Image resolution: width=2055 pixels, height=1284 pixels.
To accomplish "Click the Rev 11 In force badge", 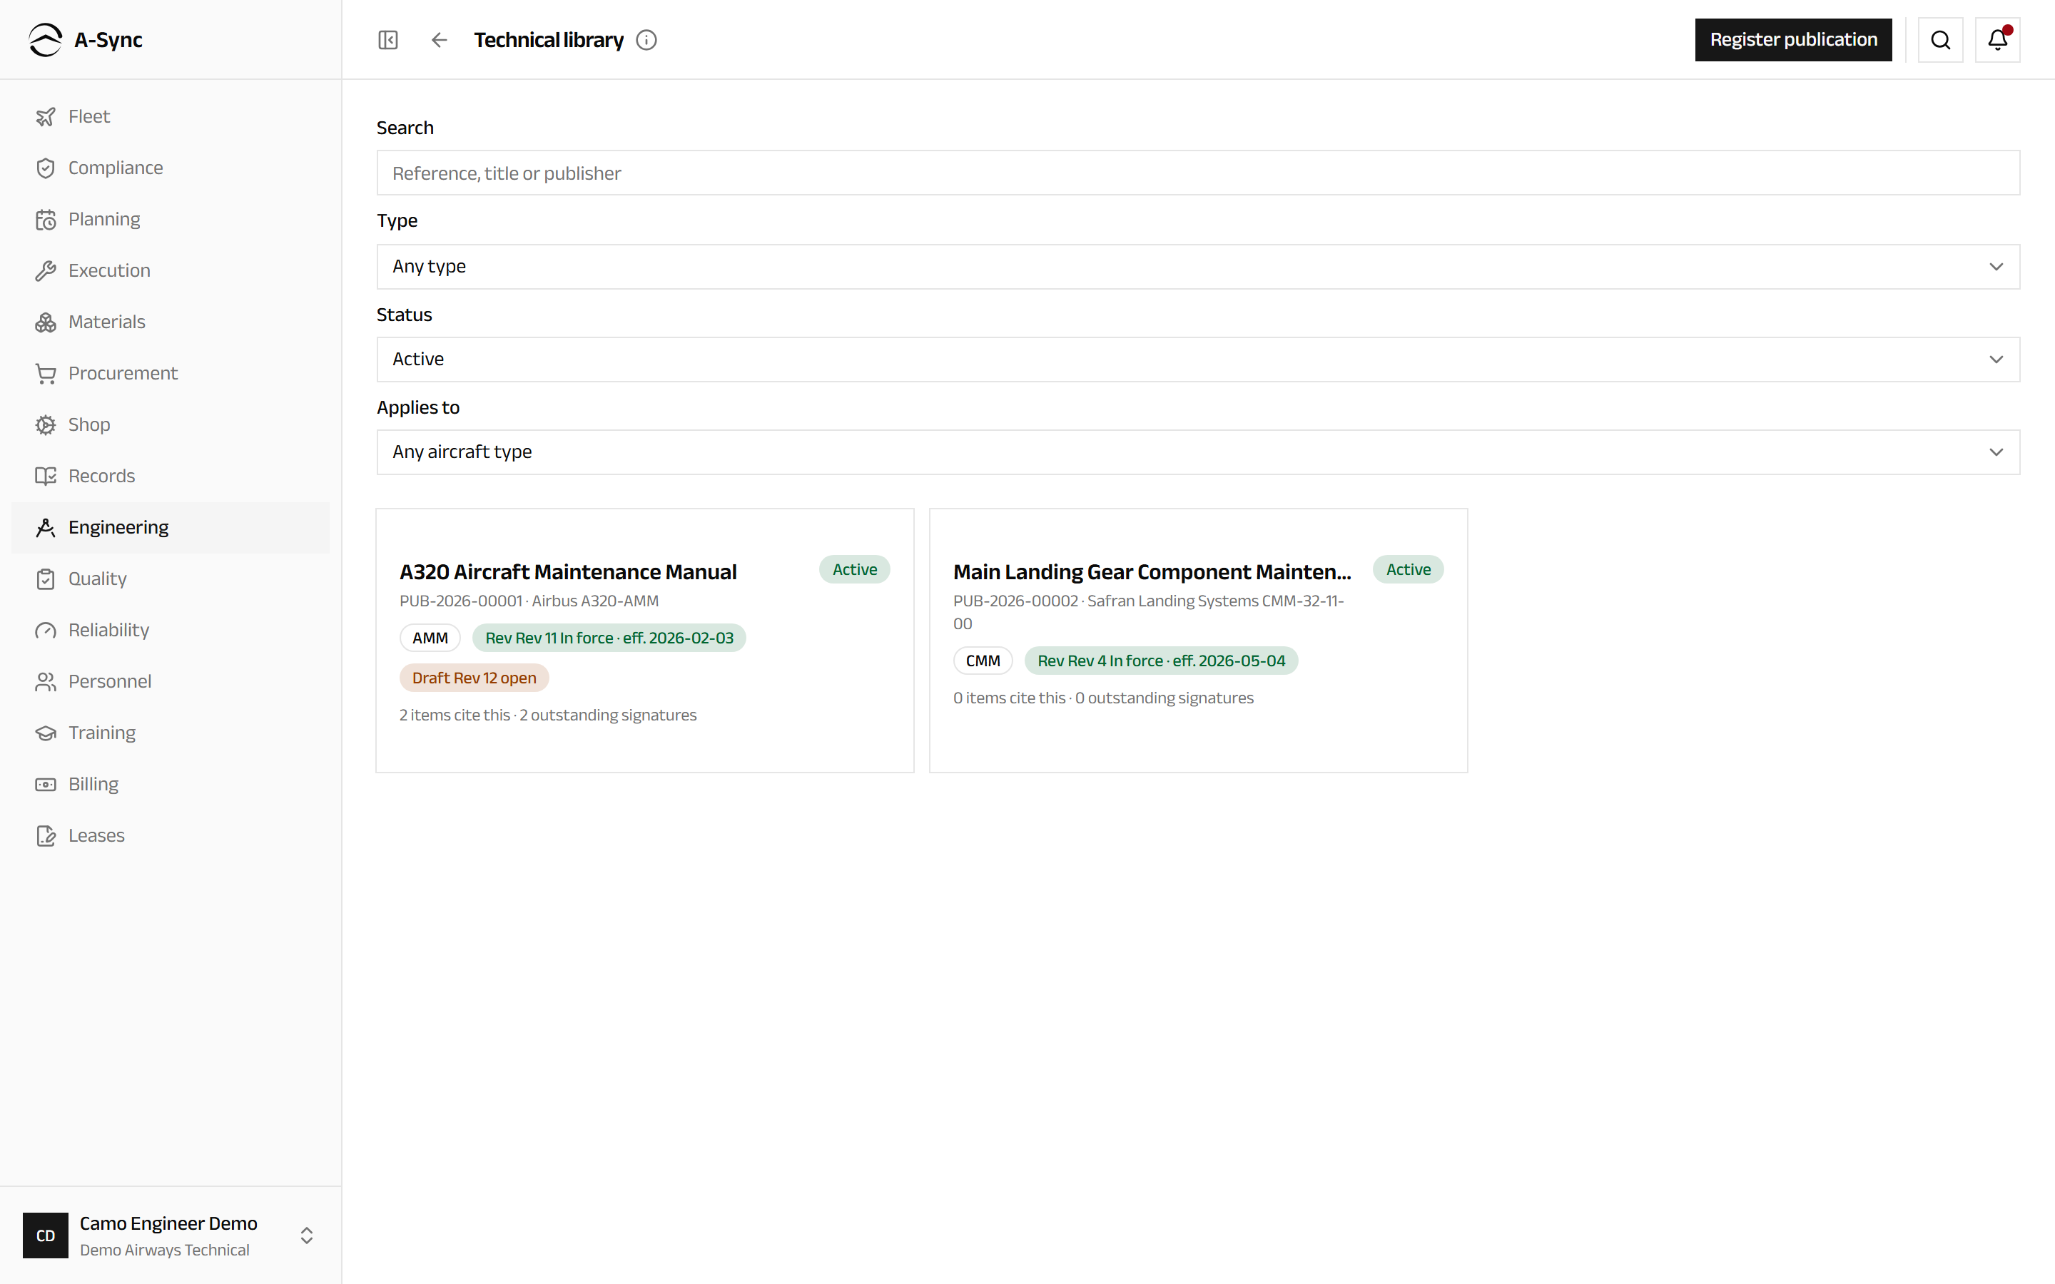I will coord(609,638).
